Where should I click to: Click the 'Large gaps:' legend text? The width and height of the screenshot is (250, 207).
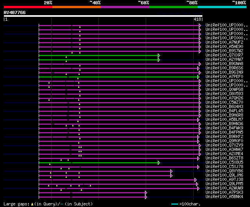(16, 204)
